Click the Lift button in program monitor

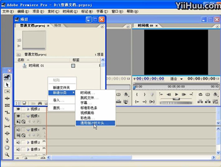(200, 101)
